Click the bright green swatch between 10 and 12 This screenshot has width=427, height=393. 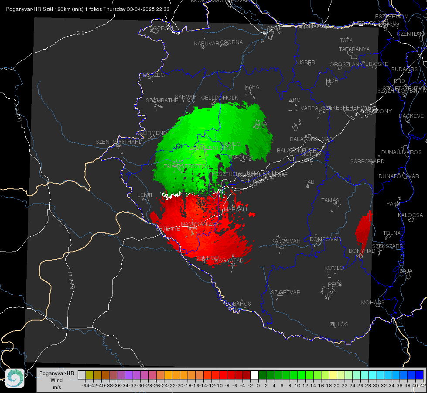pos(301,375)
